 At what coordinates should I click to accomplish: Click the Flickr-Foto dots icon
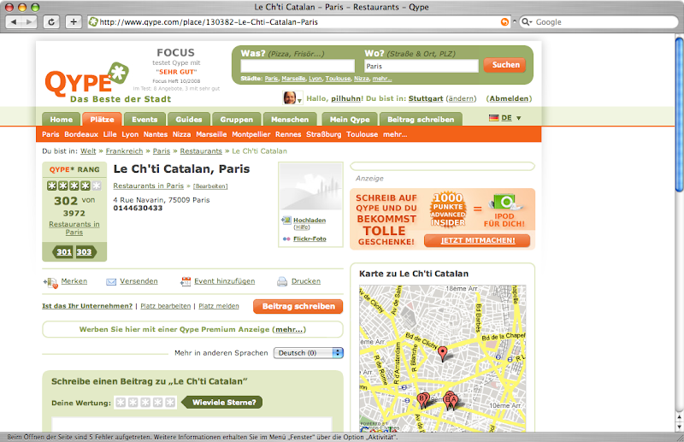pos(286,239)
